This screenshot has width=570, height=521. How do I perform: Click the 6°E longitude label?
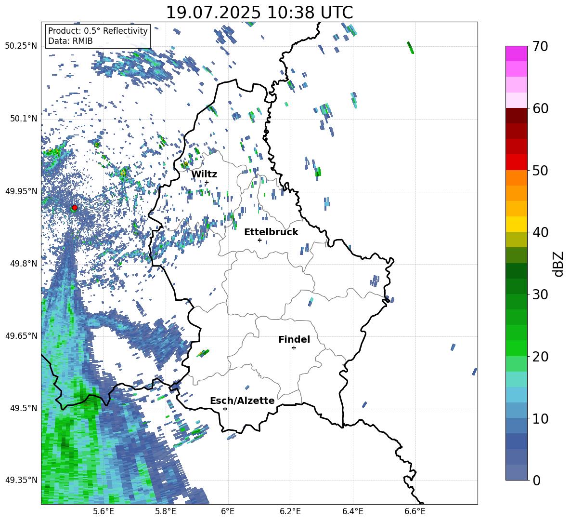pyautogui.click(x=228, y=511)
